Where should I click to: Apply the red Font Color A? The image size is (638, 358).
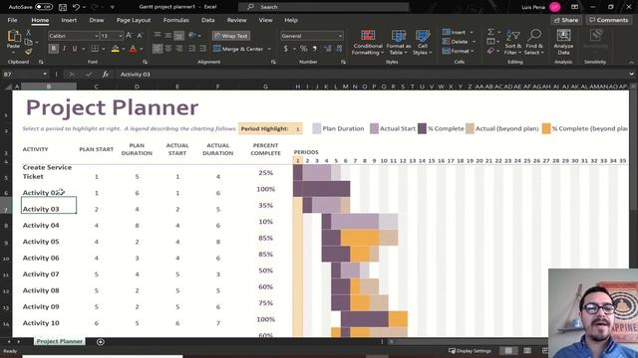point(133,49)
